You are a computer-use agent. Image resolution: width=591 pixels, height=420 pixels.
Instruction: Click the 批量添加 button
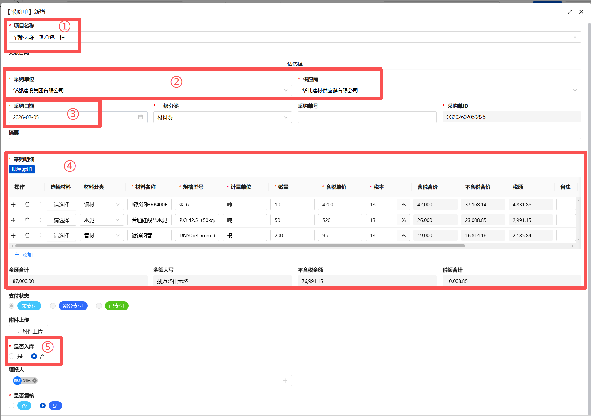(x=22, y=169)
